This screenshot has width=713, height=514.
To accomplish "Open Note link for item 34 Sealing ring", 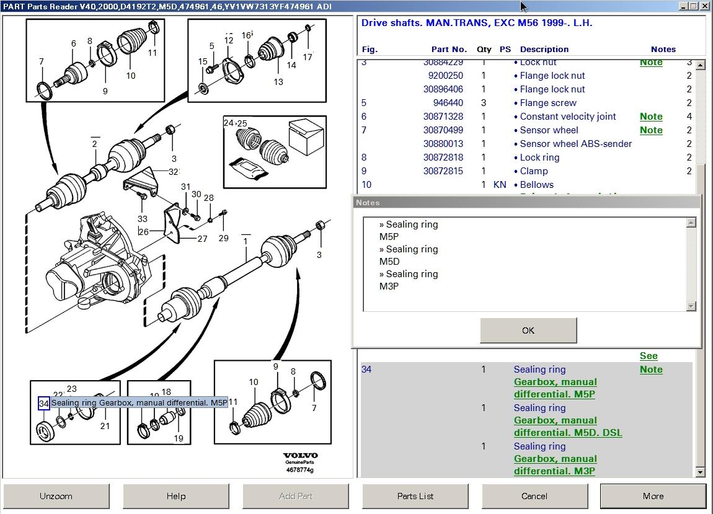I will (651, 370).
